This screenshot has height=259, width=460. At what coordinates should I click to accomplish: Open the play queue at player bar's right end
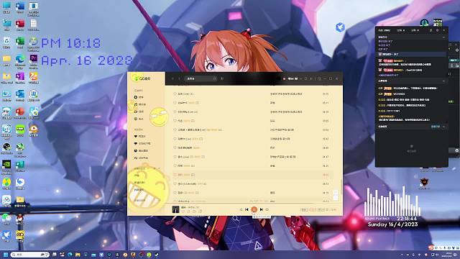(x=333, y=209)
